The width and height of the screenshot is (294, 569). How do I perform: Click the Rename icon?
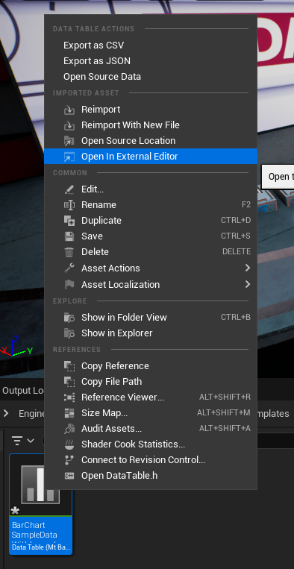point(69,204)
